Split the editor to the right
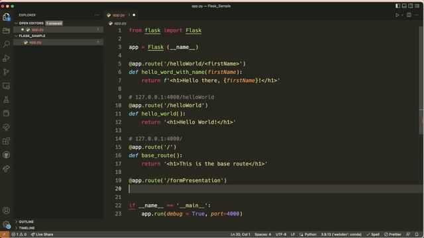424x238 pixels. [x=409, y=15]
